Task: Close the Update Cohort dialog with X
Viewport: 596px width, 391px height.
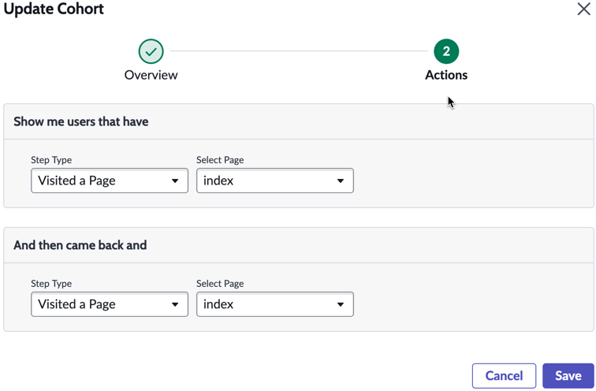Action: point(583,9)
